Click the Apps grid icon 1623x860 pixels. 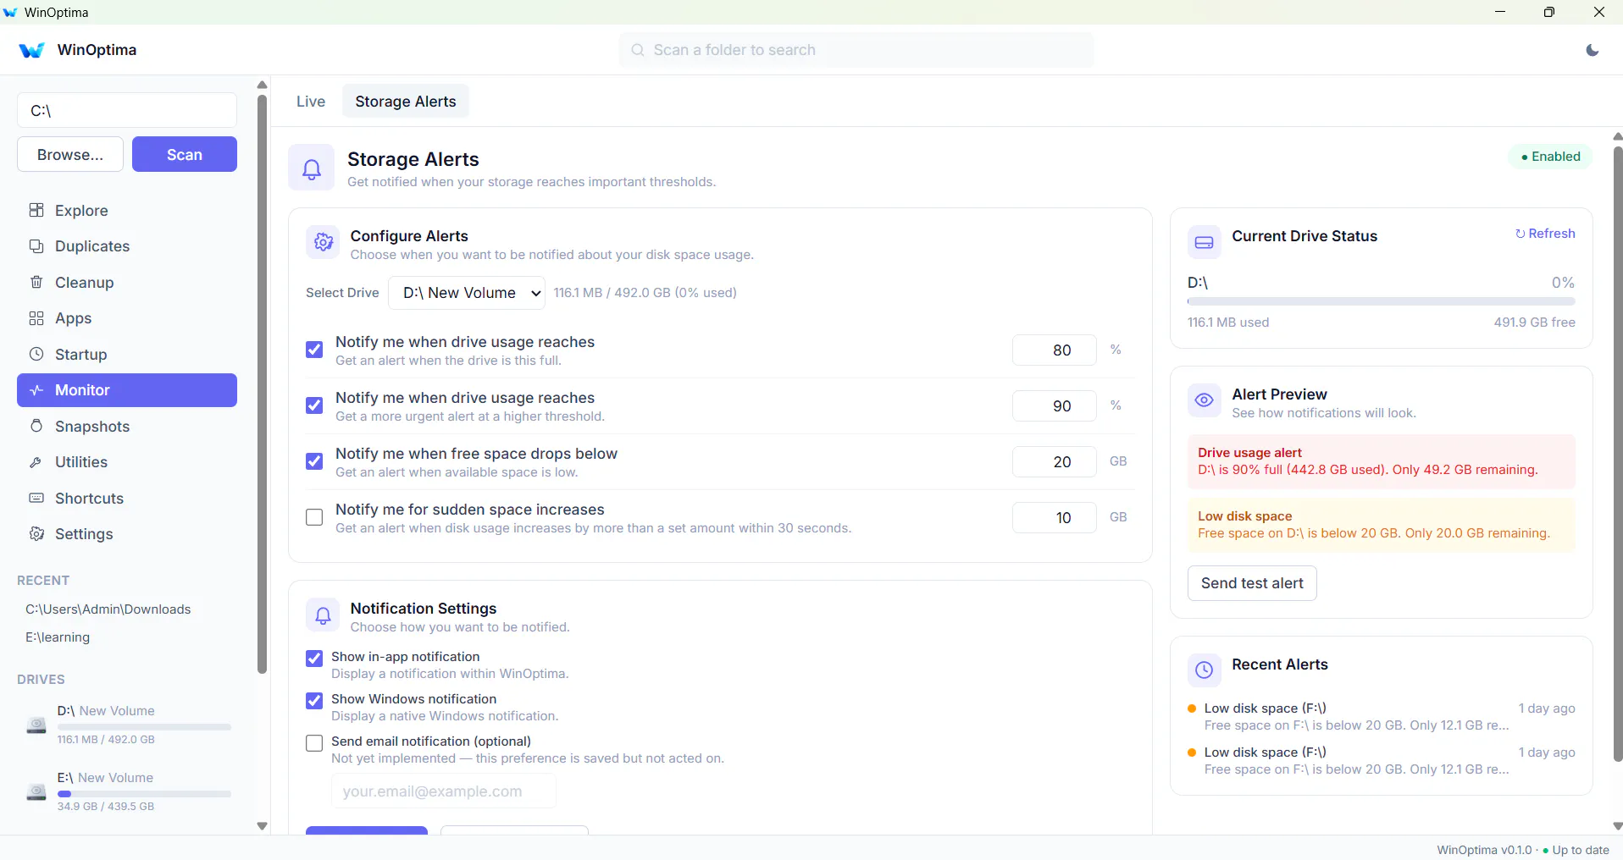click(36, 318)
